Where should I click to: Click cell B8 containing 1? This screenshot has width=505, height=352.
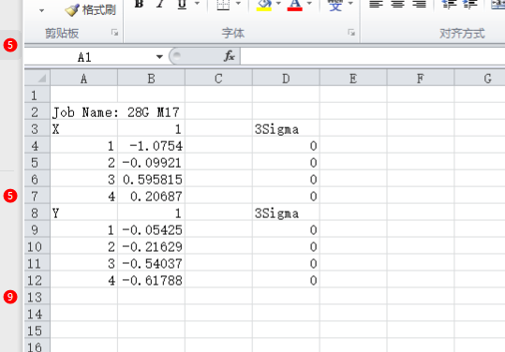click(x=152, y=213)
